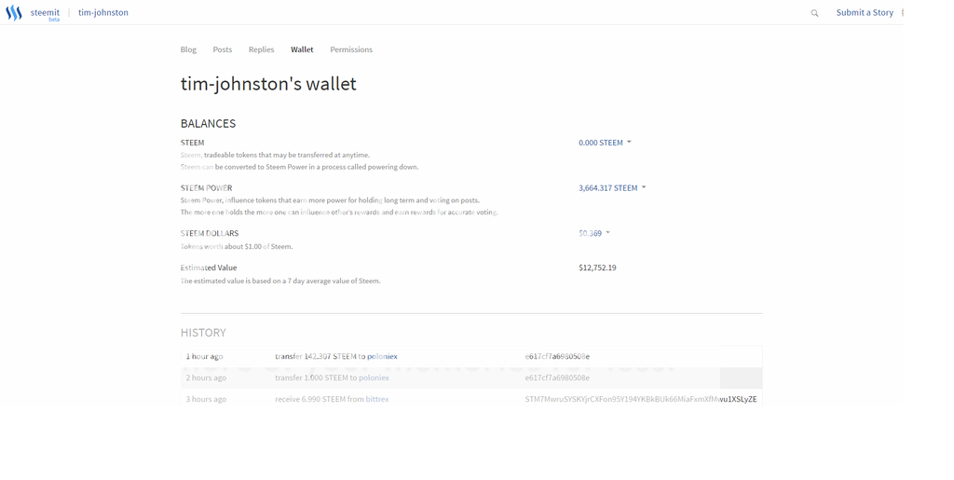Click the steemit beta wordmark

[x=45, y=13]
